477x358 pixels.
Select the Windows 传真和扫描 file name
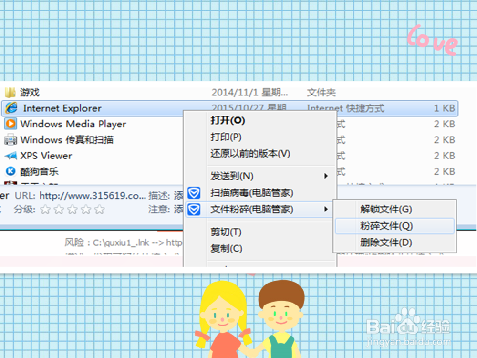[x=67, y=140]
